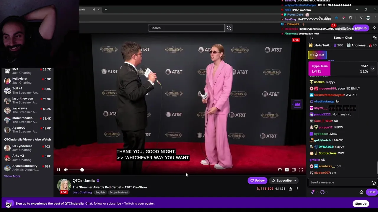Open the browser extensions puzzle icon
The width and height of the screenshot is (378, 212).
351,18
